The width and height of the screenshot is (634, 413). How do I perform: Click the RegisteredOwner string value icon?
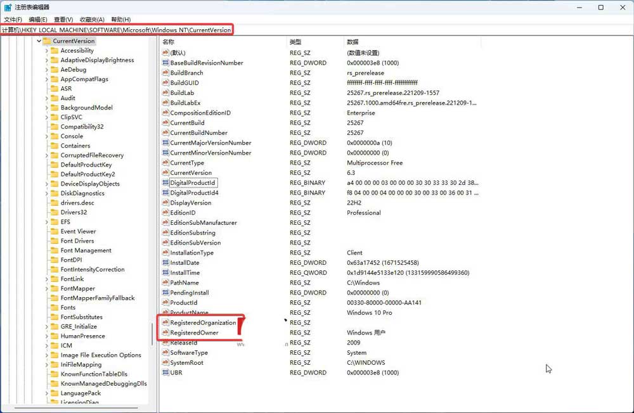click(x=165, y=333)
